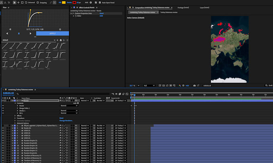Click the yellow Fill color swatch
This screenshot has height=163, width=273.
click(x=64, y=3)
